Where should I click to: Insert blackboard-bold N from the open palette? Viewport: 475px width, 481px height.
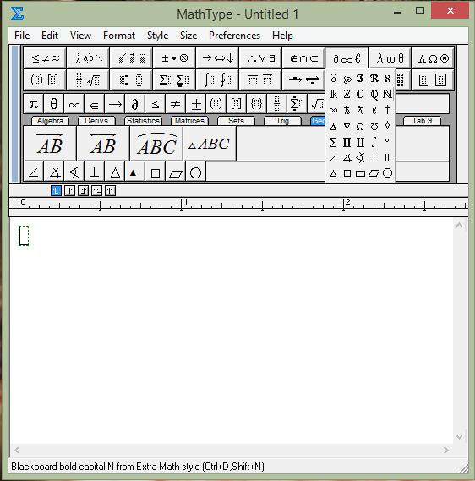pyautogui.click(x=387, y=94)
